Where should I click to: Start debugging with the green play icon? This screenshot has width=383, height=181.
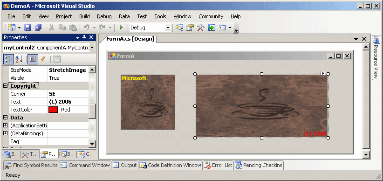point(121,28)
